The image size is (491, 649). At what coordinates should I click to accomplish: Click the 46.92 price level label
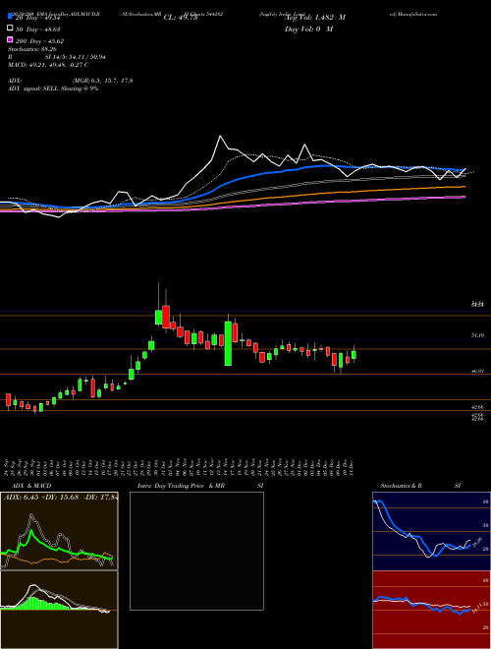coord(478,372)
